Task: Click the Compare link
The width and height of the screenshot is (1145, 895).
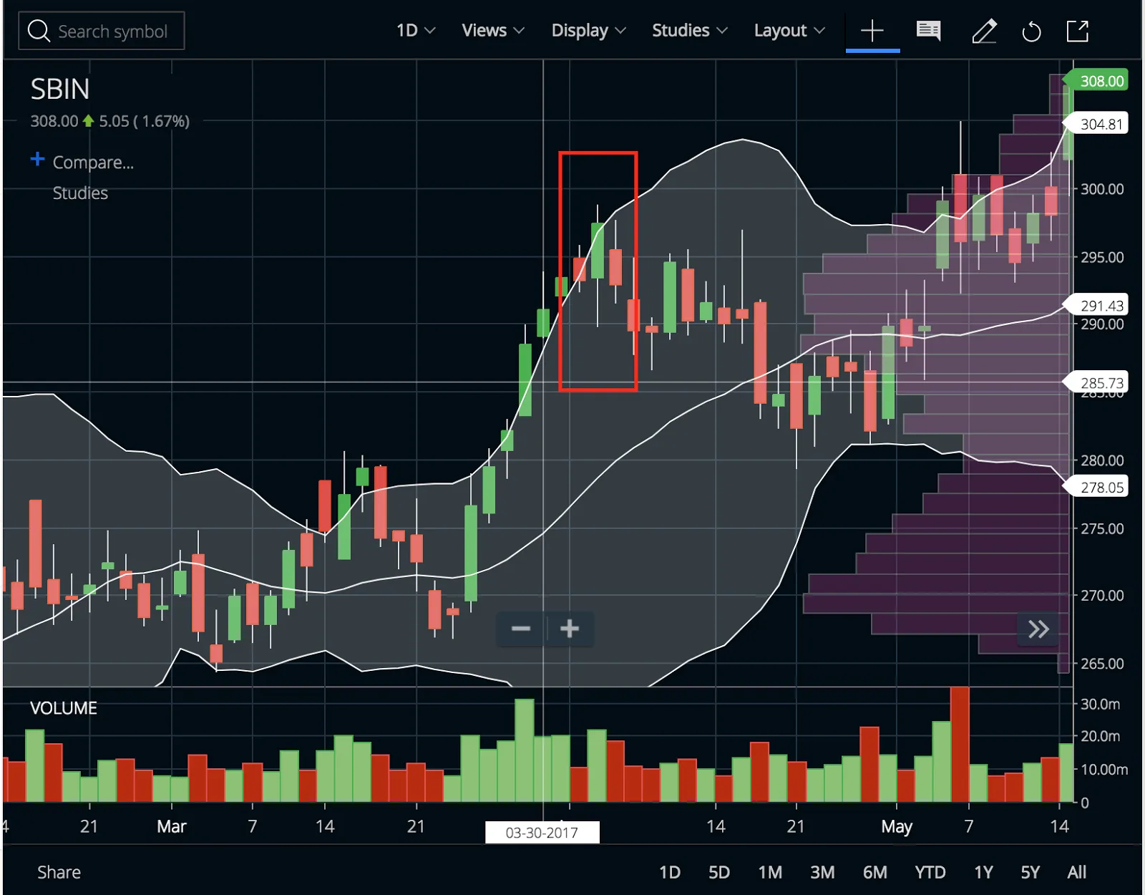Action: click(93, 162)
